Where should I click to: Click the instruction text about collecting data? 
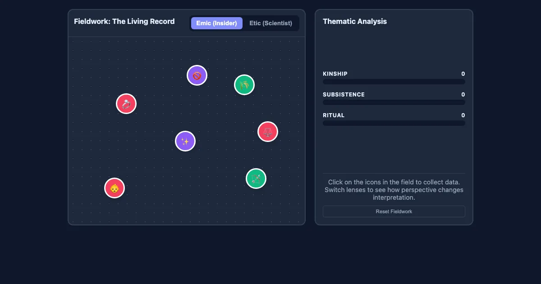(394, 190)
